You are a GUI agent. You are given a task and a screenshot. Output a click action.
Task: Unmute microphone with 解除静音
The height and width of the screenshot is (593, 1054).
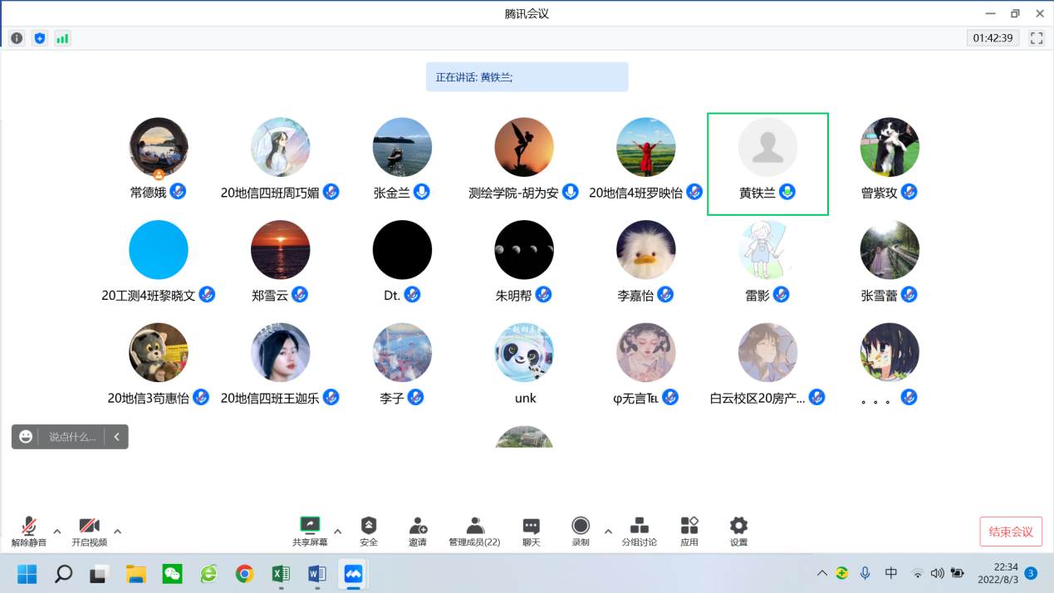click(x=29, y=531)
